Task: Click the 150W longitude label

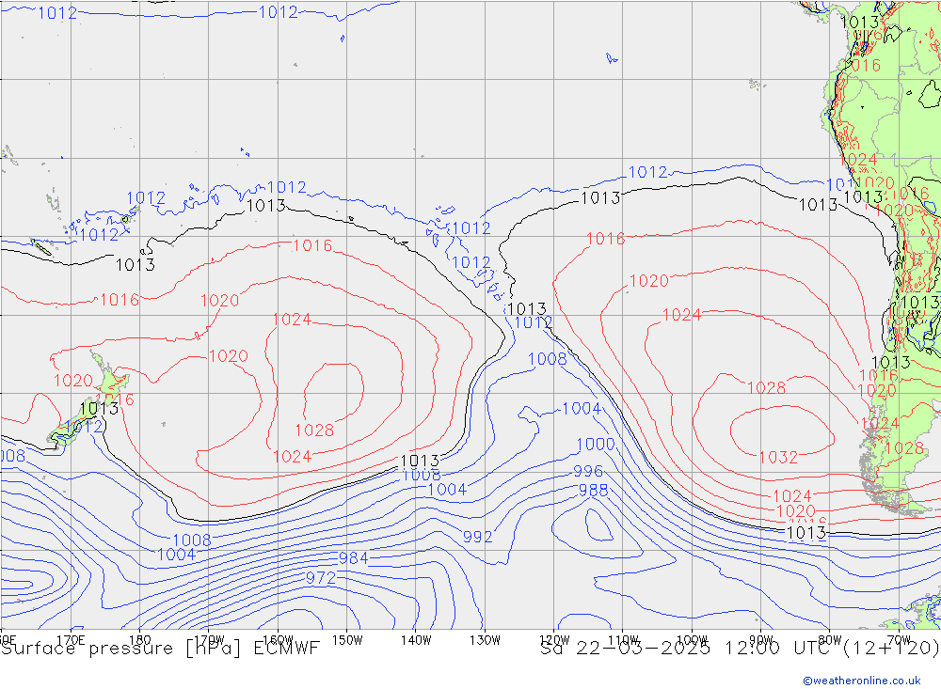Action: (x=347, y=640)
